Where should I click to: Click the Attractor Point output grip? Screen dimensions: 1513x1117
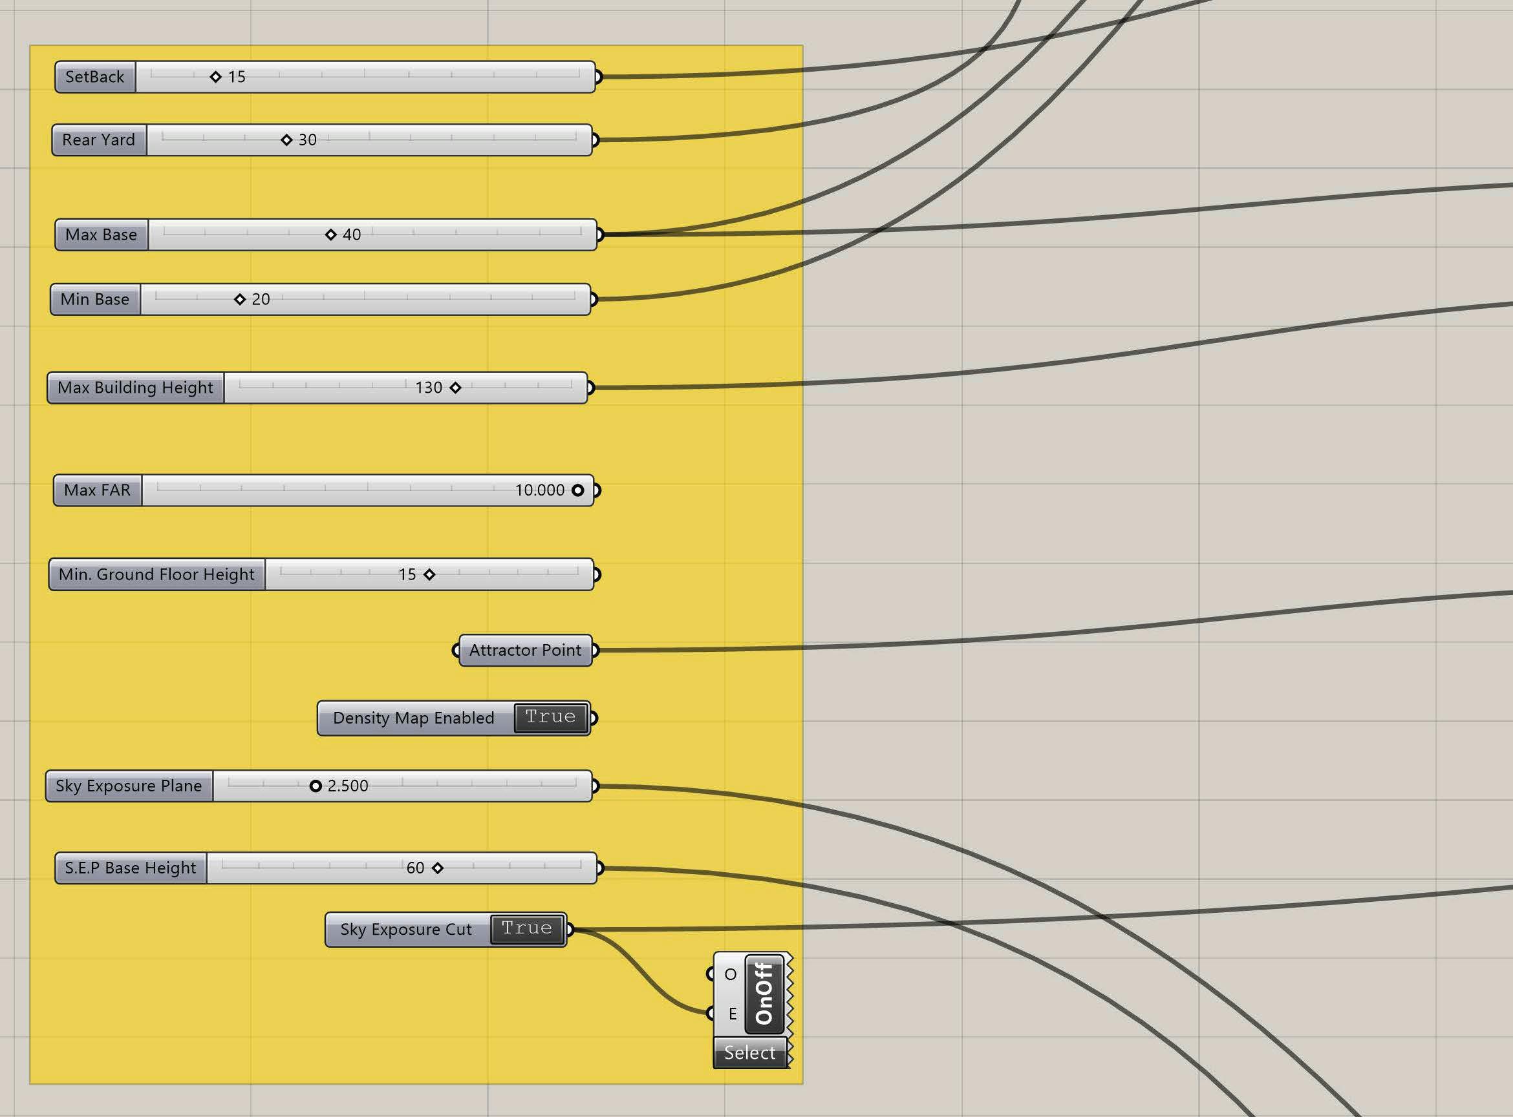point(596,651)
